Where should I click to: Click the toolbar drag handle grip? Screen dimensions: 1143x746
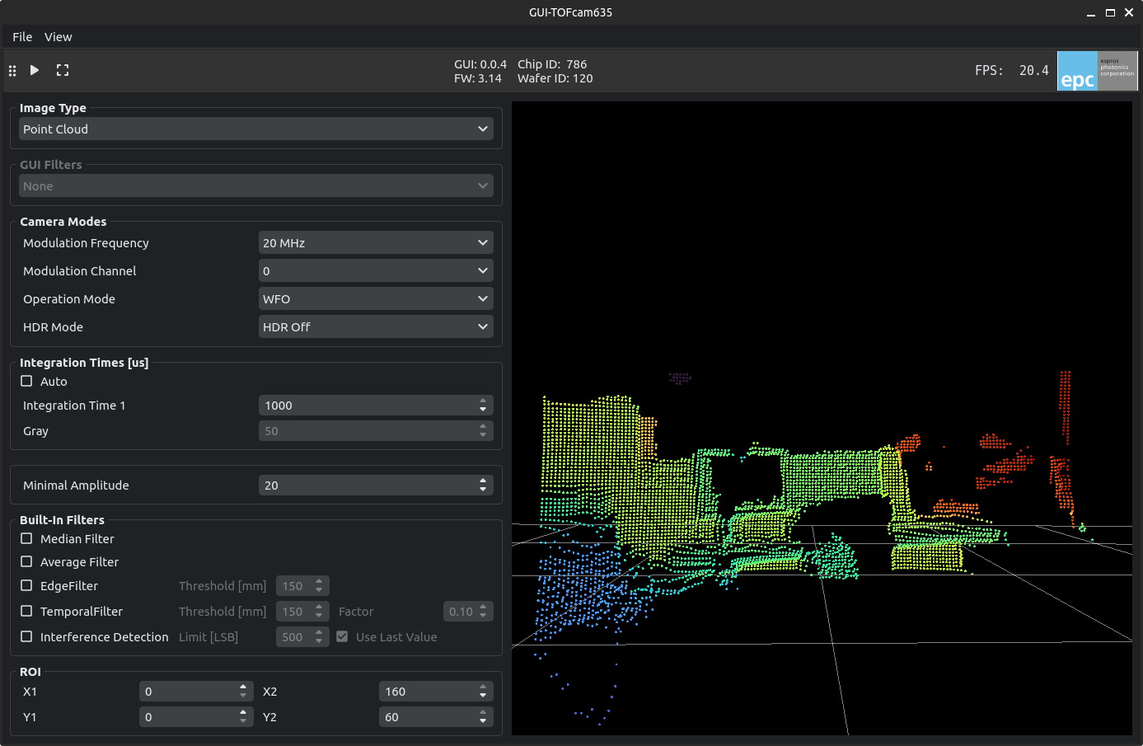coord(12,71)
